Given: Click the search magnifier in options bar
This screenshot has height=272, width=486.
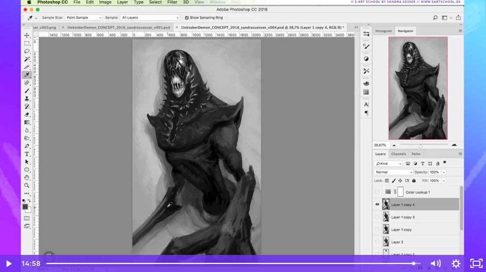Looking at the screenshot, I should click(435, 18).
